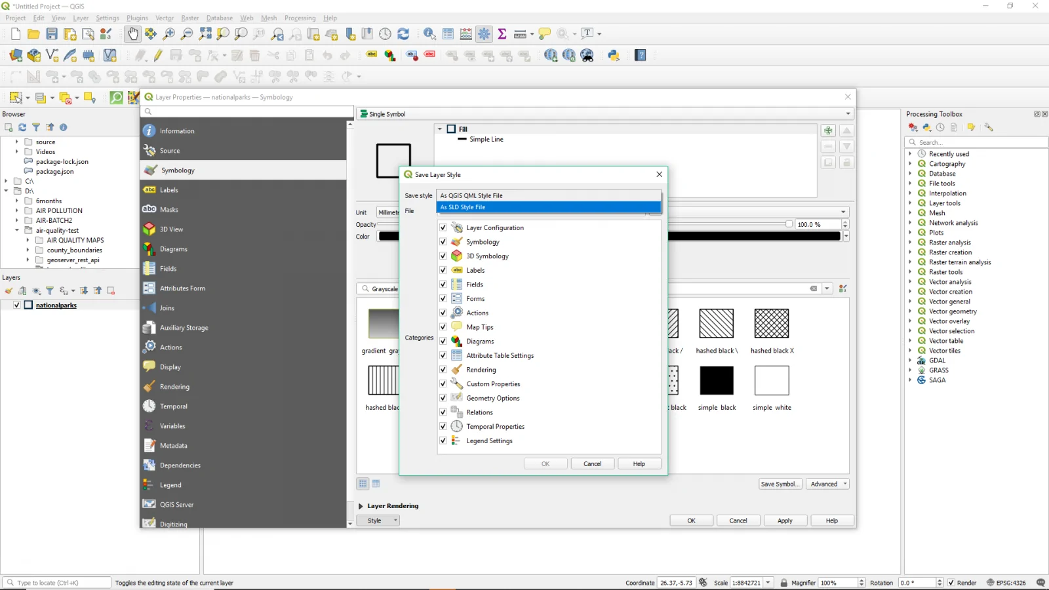Open the Project menu
The width and height of the screenshot is (1049, 590).
[16, 18]
